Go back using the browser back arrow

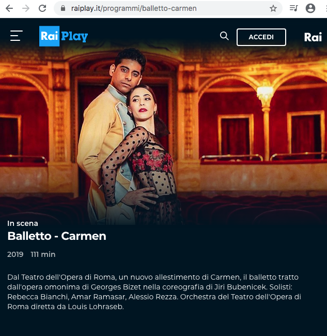(9, 8)
